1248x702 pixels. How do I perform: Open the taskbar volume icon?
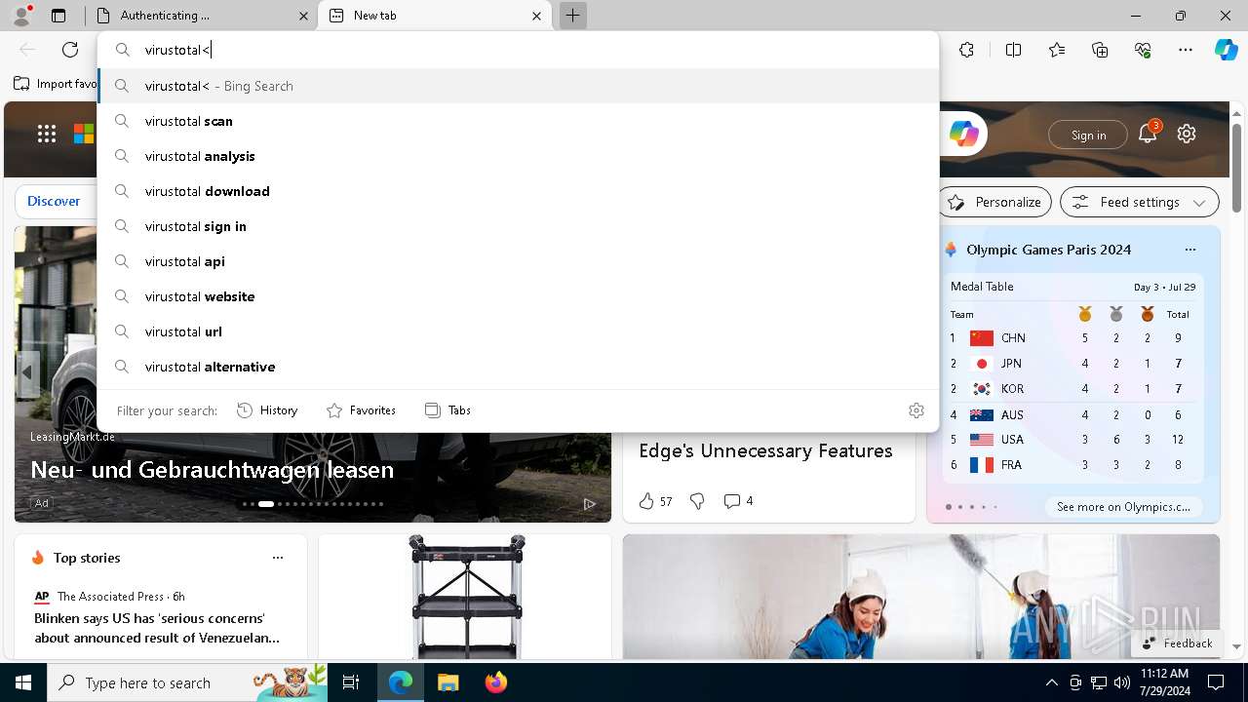[x=1121, y=682]
